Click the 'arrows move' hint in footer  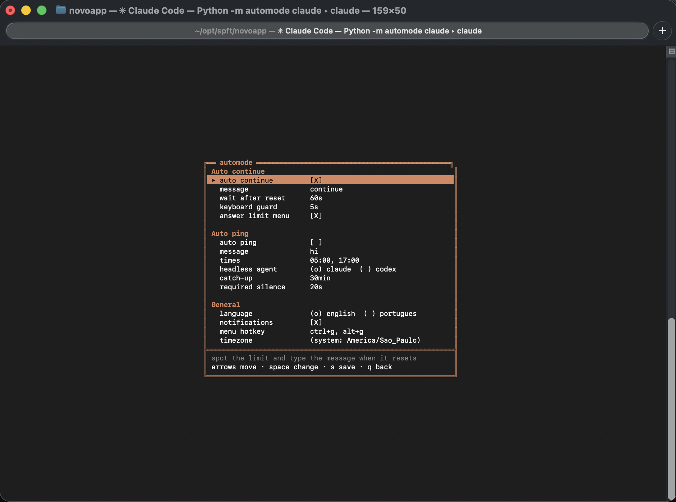[234, 367]
